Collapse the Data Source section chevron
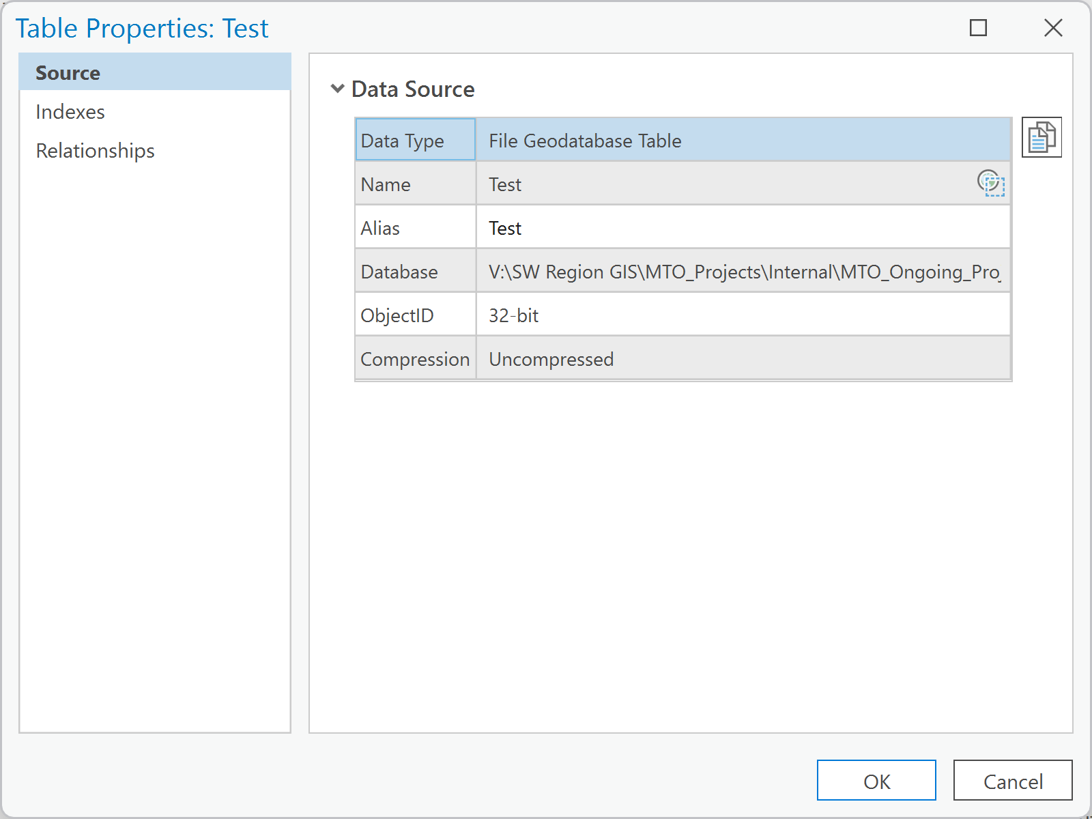This screenshot has height=819, width=1092. 337,89
